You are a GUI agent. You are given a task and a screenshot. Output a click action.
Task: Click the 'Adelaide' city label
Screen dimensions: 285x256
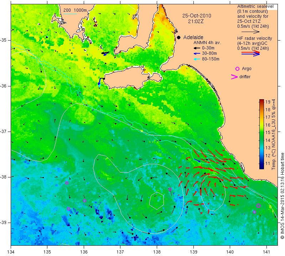193,37
